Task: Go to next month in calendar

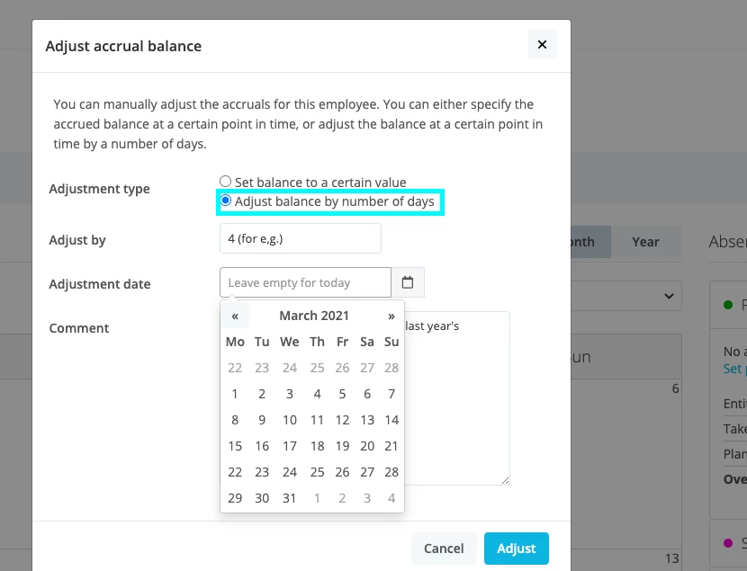Action: pos(391,316)
